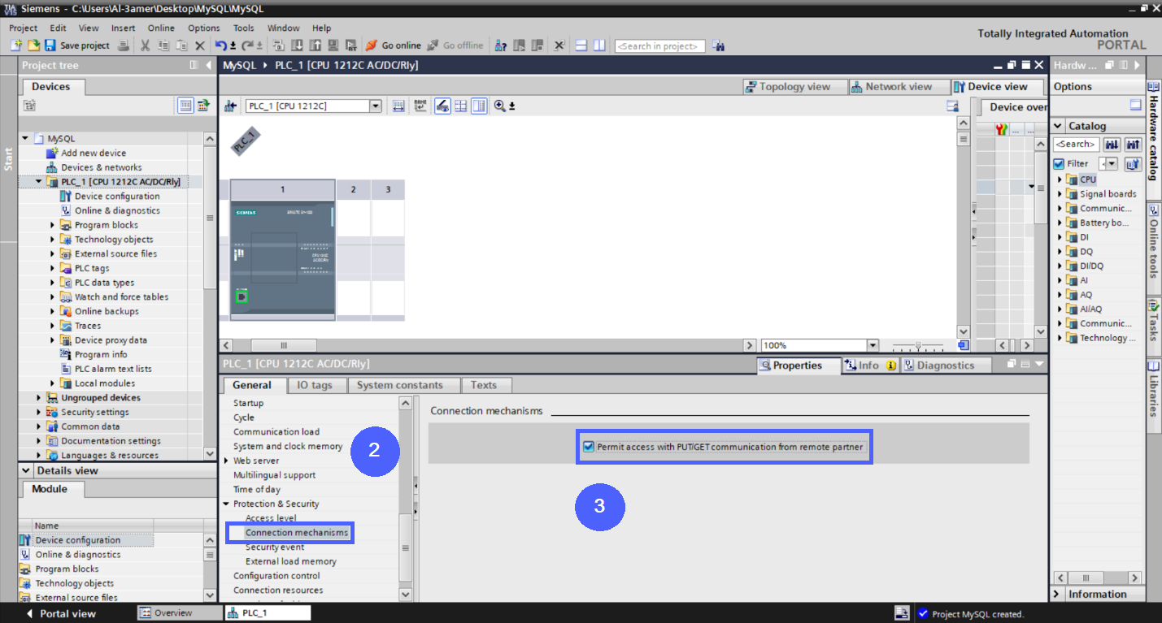
Task: Collapse the Catalog section
Action: pos(1059,126)
